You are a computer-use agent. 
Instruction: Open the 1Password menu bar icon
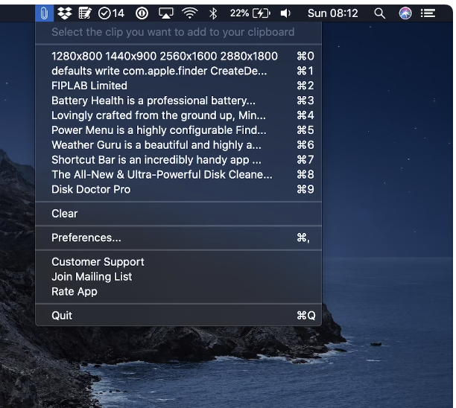(142, 13)
